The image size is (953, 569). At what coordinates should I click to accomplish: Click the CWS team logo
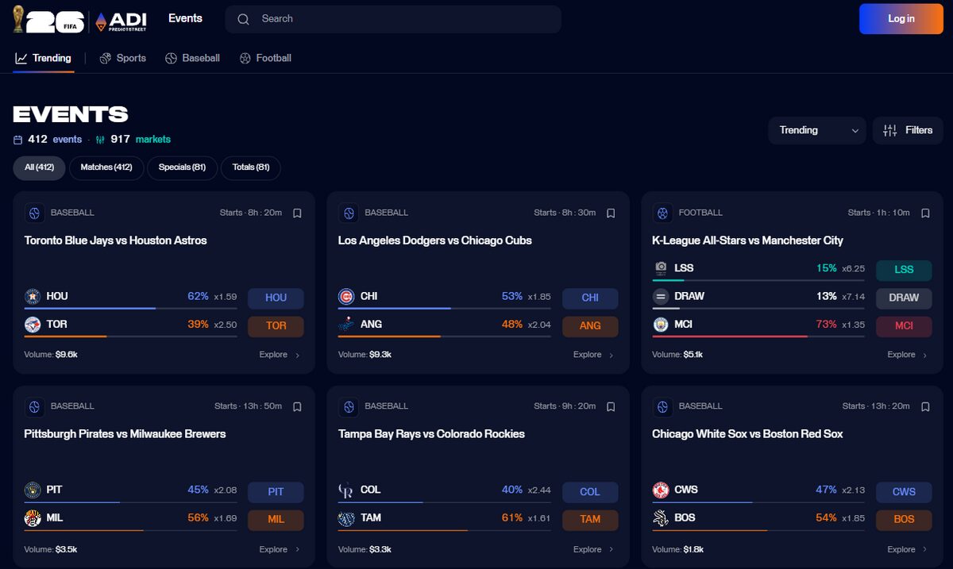(x=661, y=490)
